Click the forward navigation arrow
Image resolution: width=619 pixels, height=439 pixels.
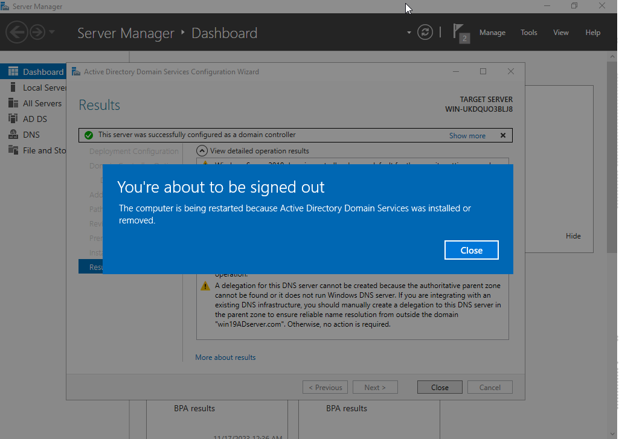[38, 32]
